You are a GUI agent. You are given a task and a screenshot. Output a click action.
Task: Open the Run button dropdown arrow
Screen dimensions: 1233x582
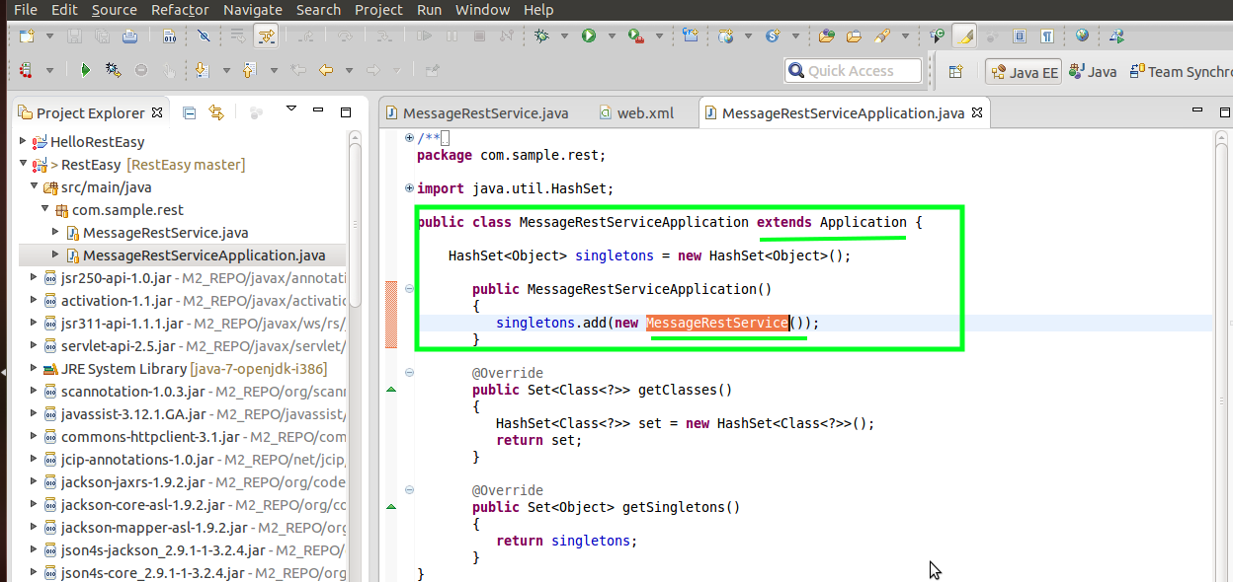click(611, 37)
